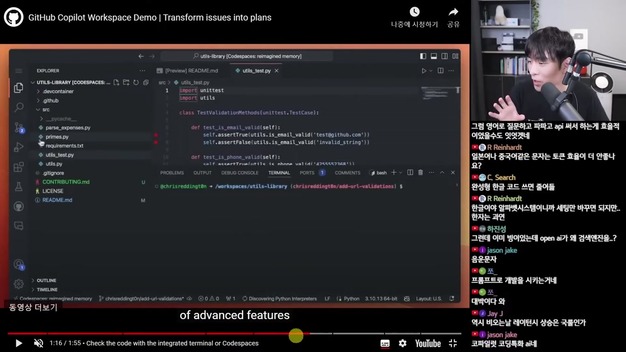Click the 3.10.13 64-bit interpreter
Image resolution: width=626 pixels, height=352 pixels.
(x=381, y=298)
